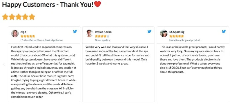Click the NovaTech review text body
This screenshot has height=105, width=232.
[44, 72]
